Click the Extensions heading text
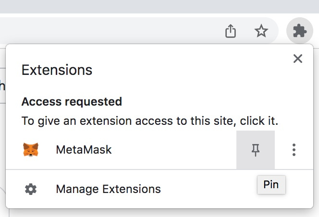Viewport: 319px width, 217px height. (57, 70)
